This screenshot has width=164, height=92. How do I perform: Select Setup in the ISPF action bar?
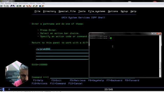tap(124, 11)
